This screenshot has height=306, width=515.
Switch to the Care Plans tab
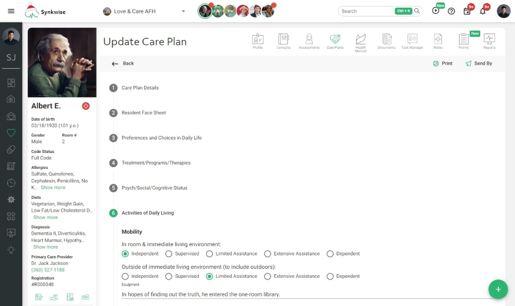coord(335,41)
